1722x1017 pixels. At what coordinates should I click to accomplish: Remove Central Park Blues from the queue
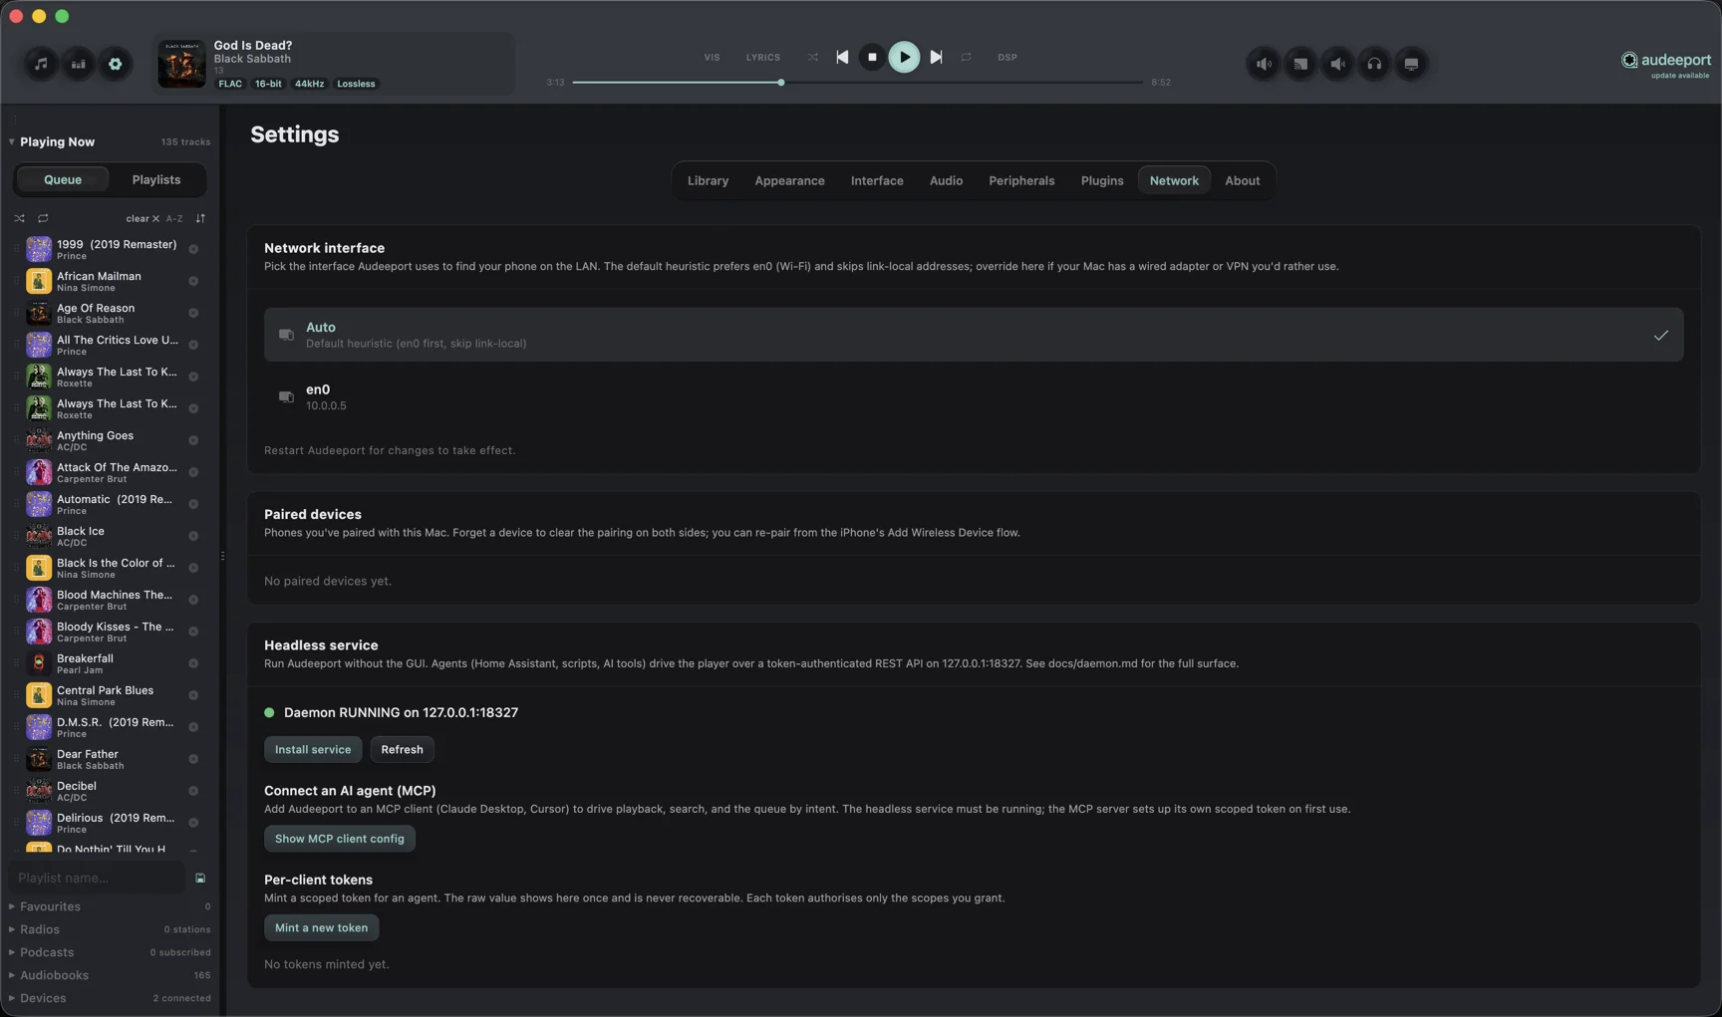pyautogui.click(x=193, y=695)
